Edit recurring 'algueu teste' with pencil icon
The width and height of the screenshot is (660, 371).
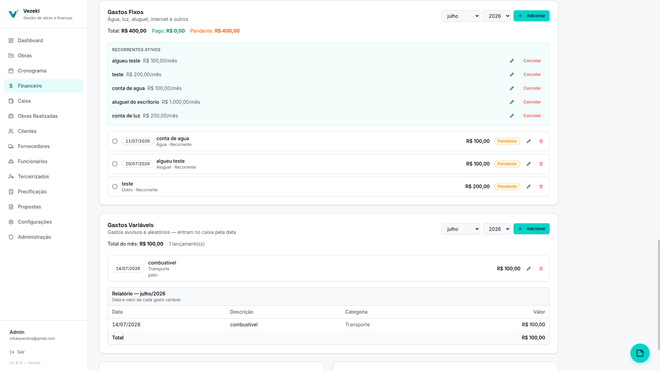click(512, 61)
